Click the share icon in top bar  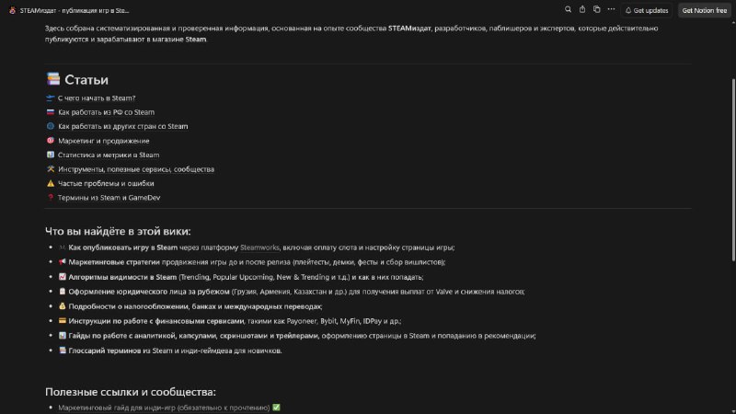coord(582,9)
